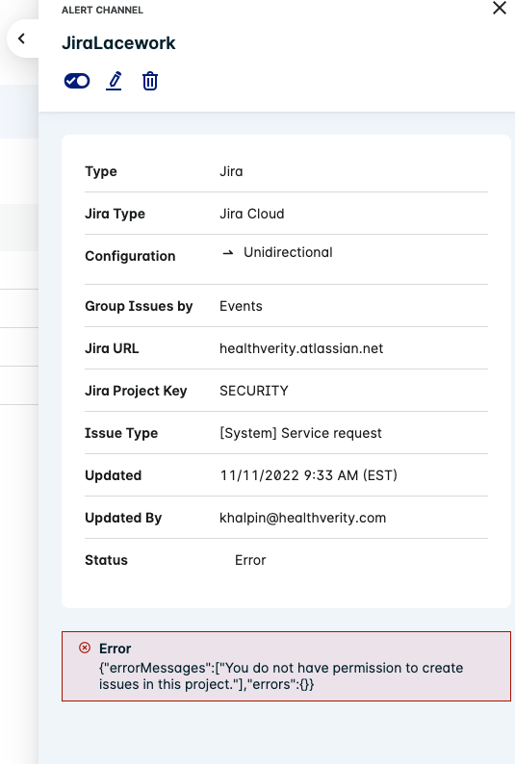Click the Events grouping value

tap(241, 306)
